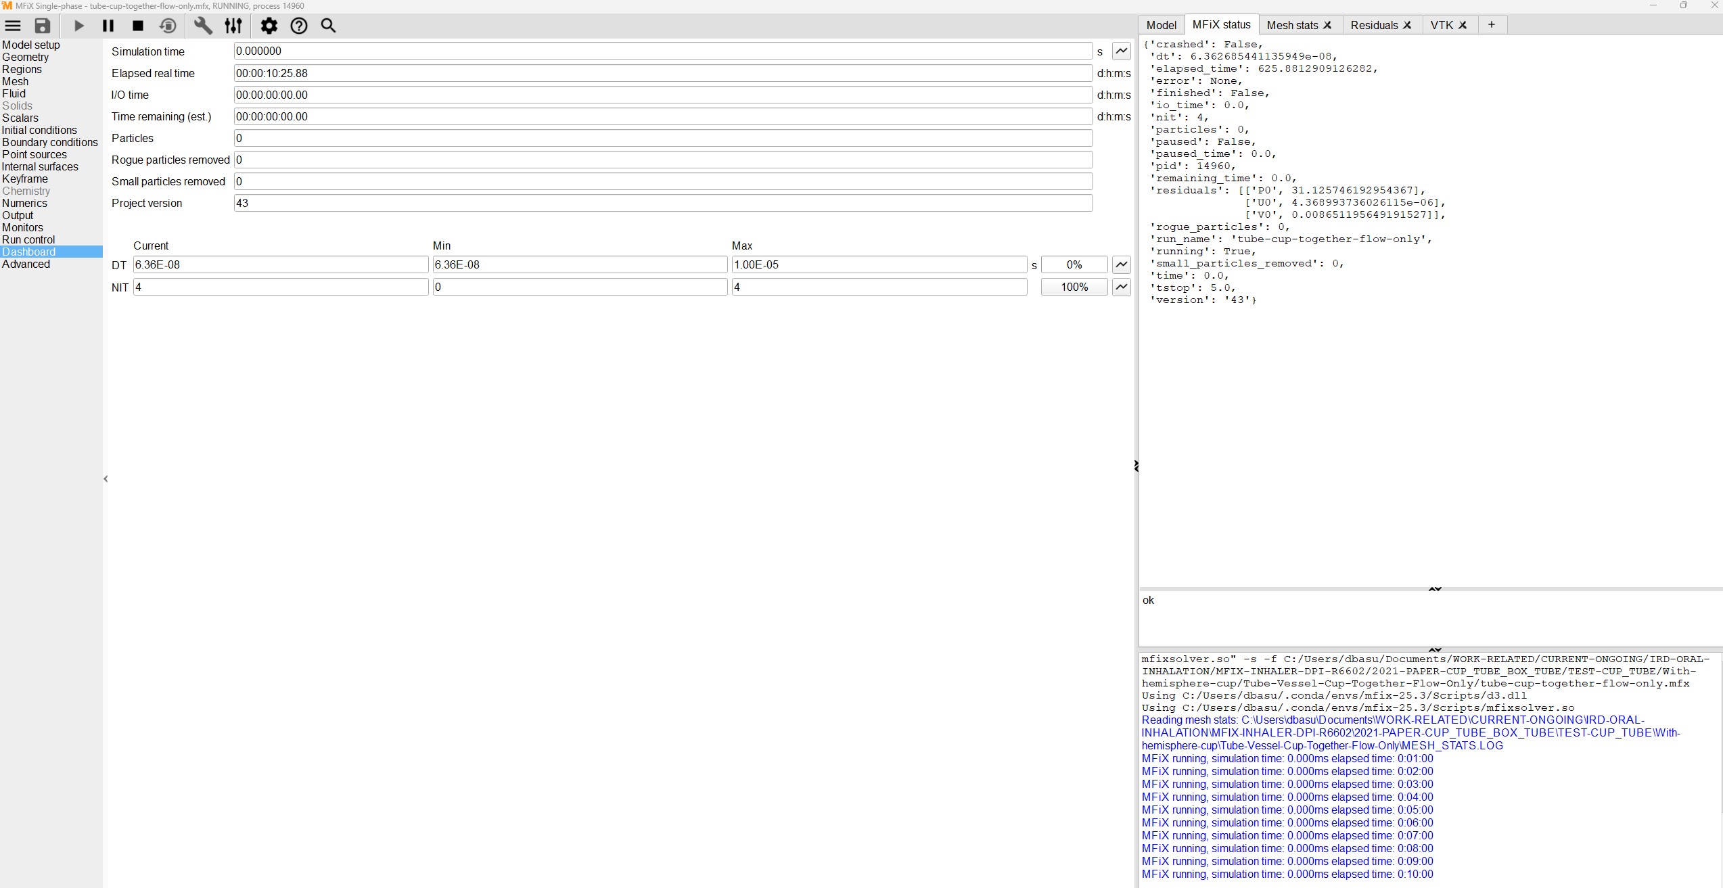1723x888 pixels.
Task: Collapse the left navigation pane arrow
Action: click(106, 479)
